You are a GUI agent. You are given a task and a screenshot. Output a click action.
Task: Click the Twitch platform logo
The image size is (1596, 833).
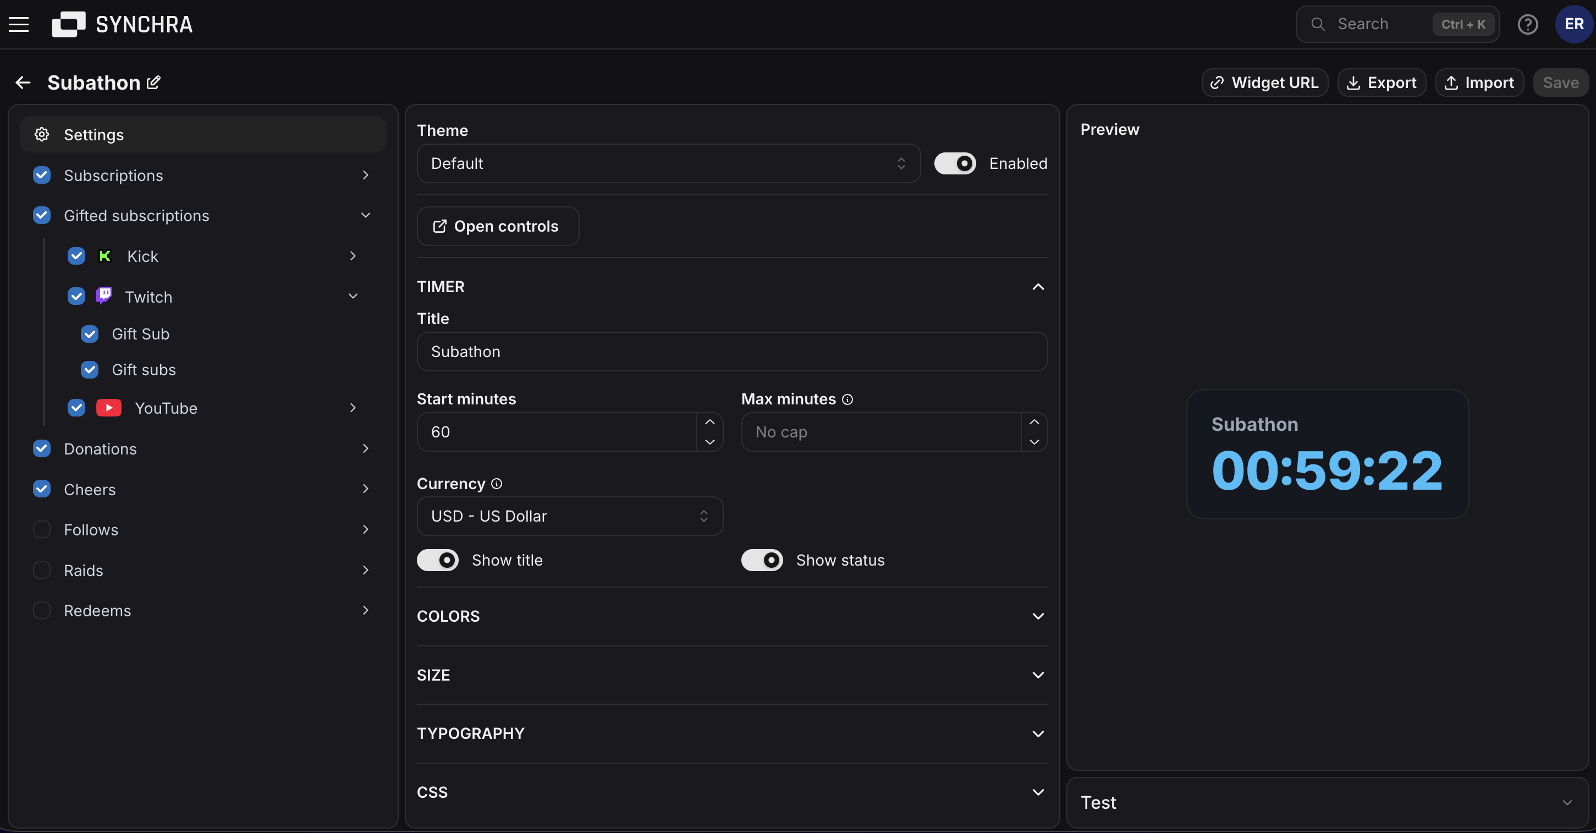(104, 295)
